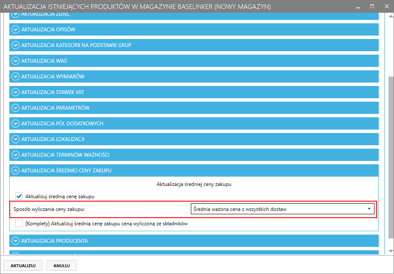Click the AKTUALIZUJ button
This screenshot has width=394, height=274.
pyautogui.click(x=23, y=266)
